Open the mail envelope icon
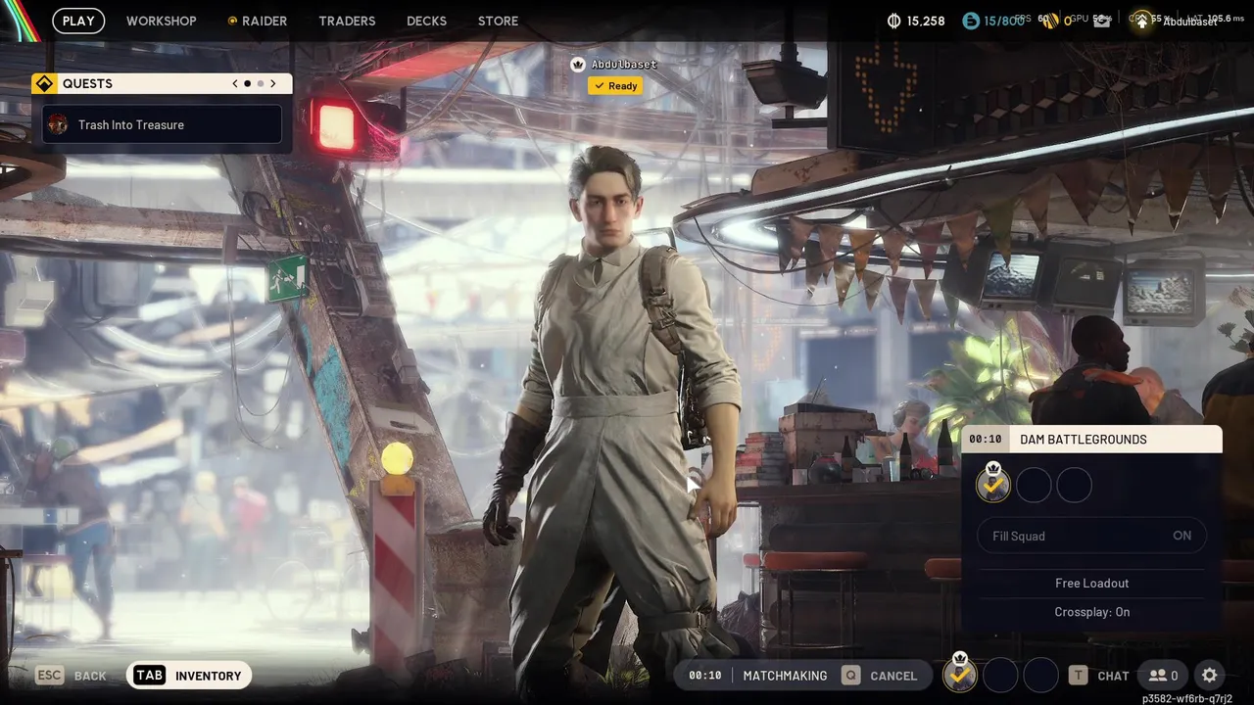This screenshot has height=705, width=1254. coord(1102,21)
